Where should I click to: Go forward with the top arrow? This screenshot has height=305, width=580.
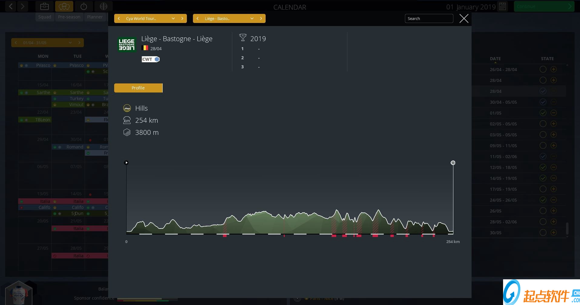pos(23,6)
